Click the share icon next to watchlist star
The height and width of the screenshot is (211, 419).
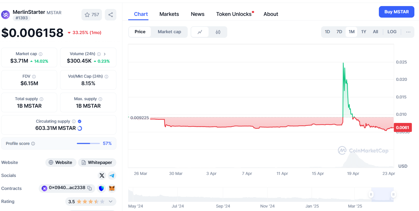[x=110, y=15]
